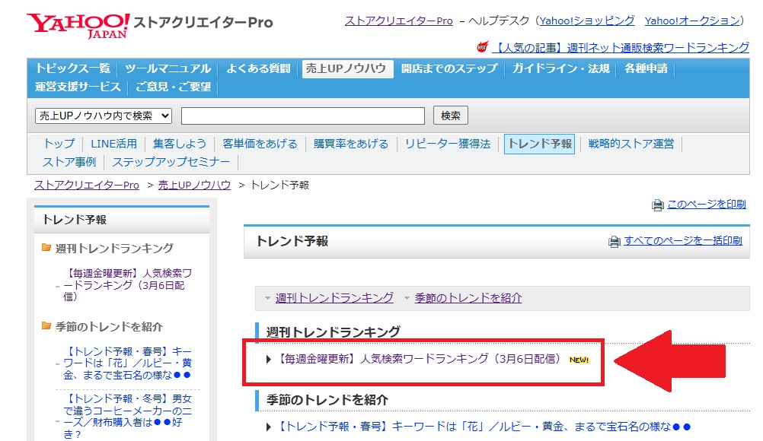Click the Yahoo! Japan logo

tap(78, 24)
